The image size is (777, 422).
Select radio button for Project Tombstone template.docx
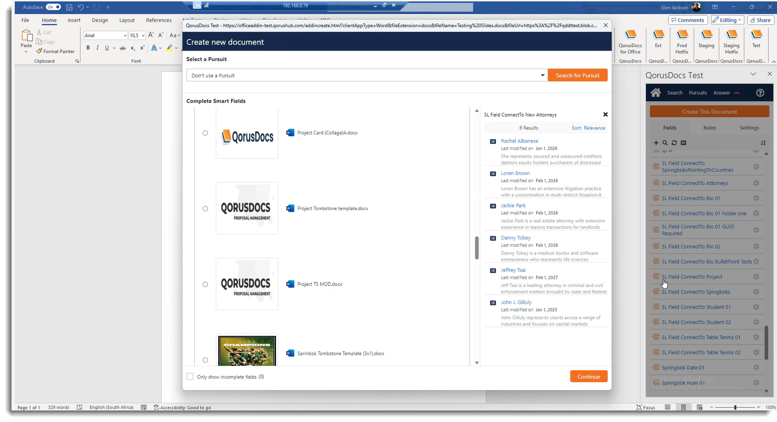[x=205, y=209]
